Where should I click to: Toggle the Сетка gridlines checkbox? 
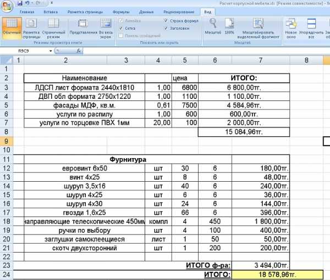(x=120, y=27)
